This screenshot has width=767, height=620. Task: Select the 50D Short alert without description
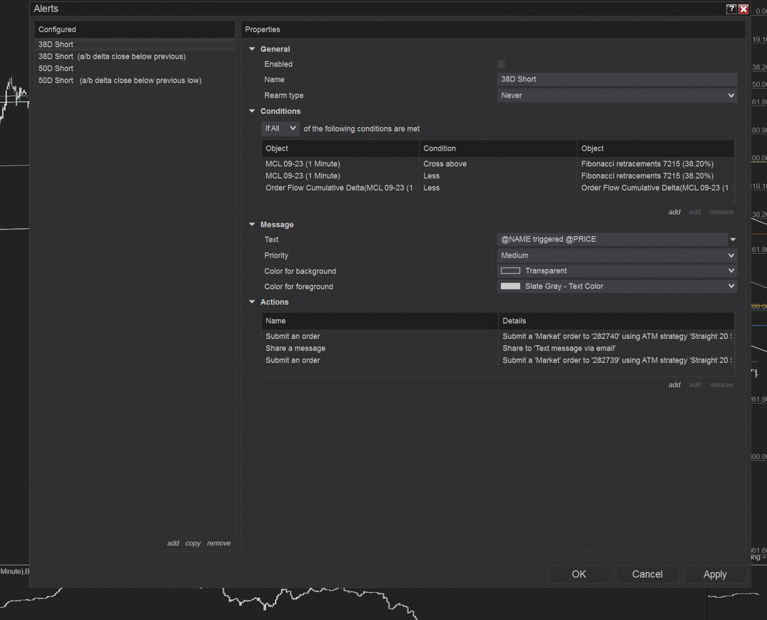pos(135,68)
